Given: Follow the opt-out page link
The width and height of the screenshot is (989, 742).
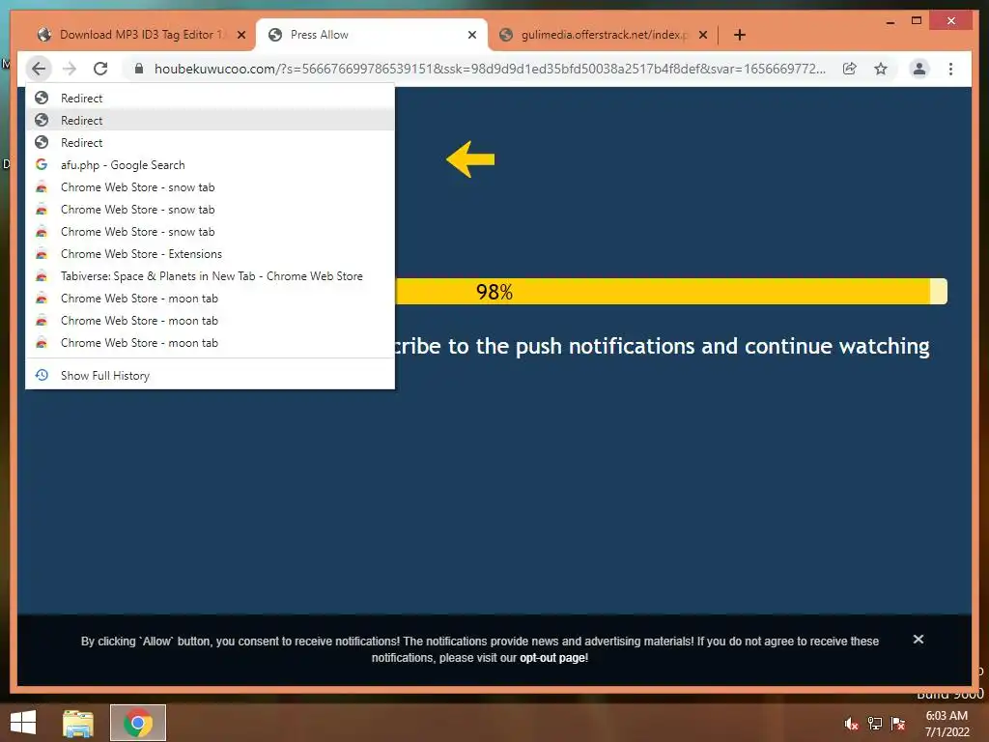Looking at the screenshot, I should coord(552,657).
